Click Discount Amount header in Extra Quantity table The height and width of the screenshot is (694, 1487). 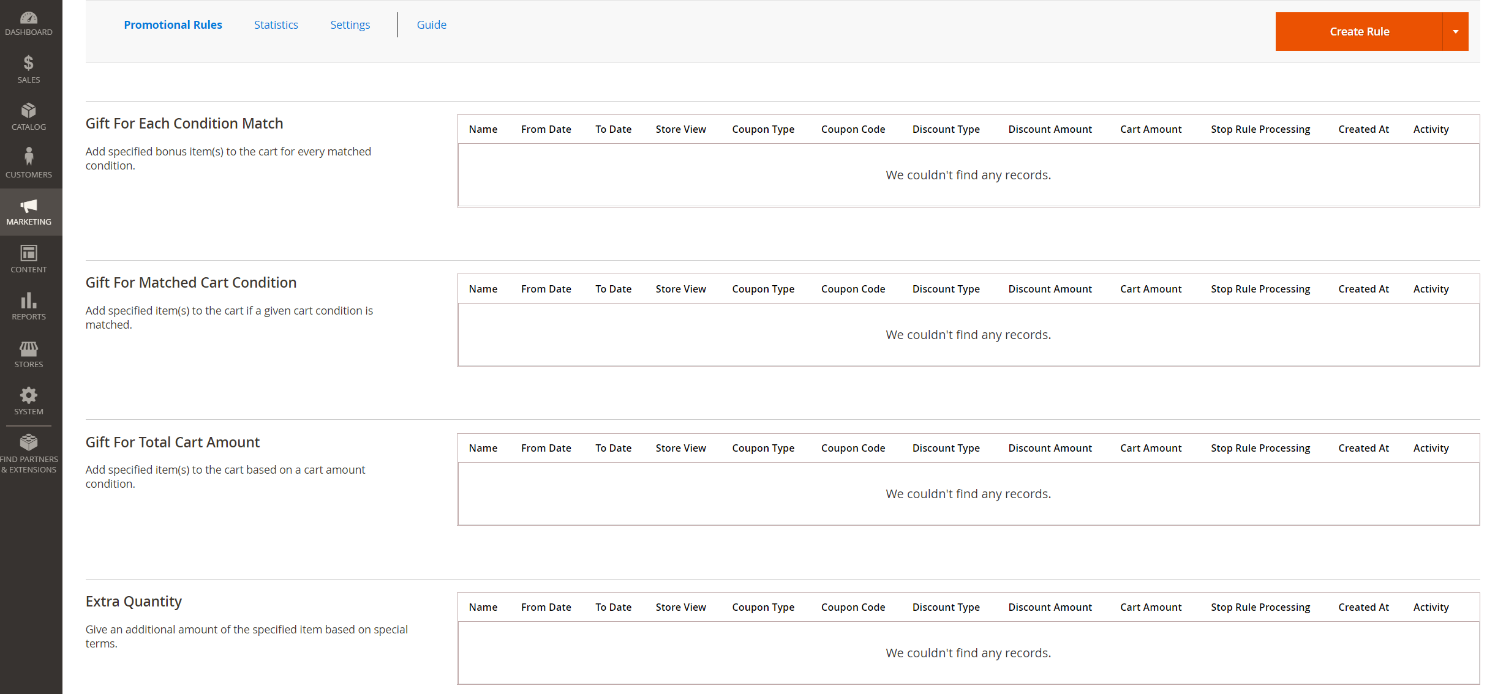tap(1050, 607)
